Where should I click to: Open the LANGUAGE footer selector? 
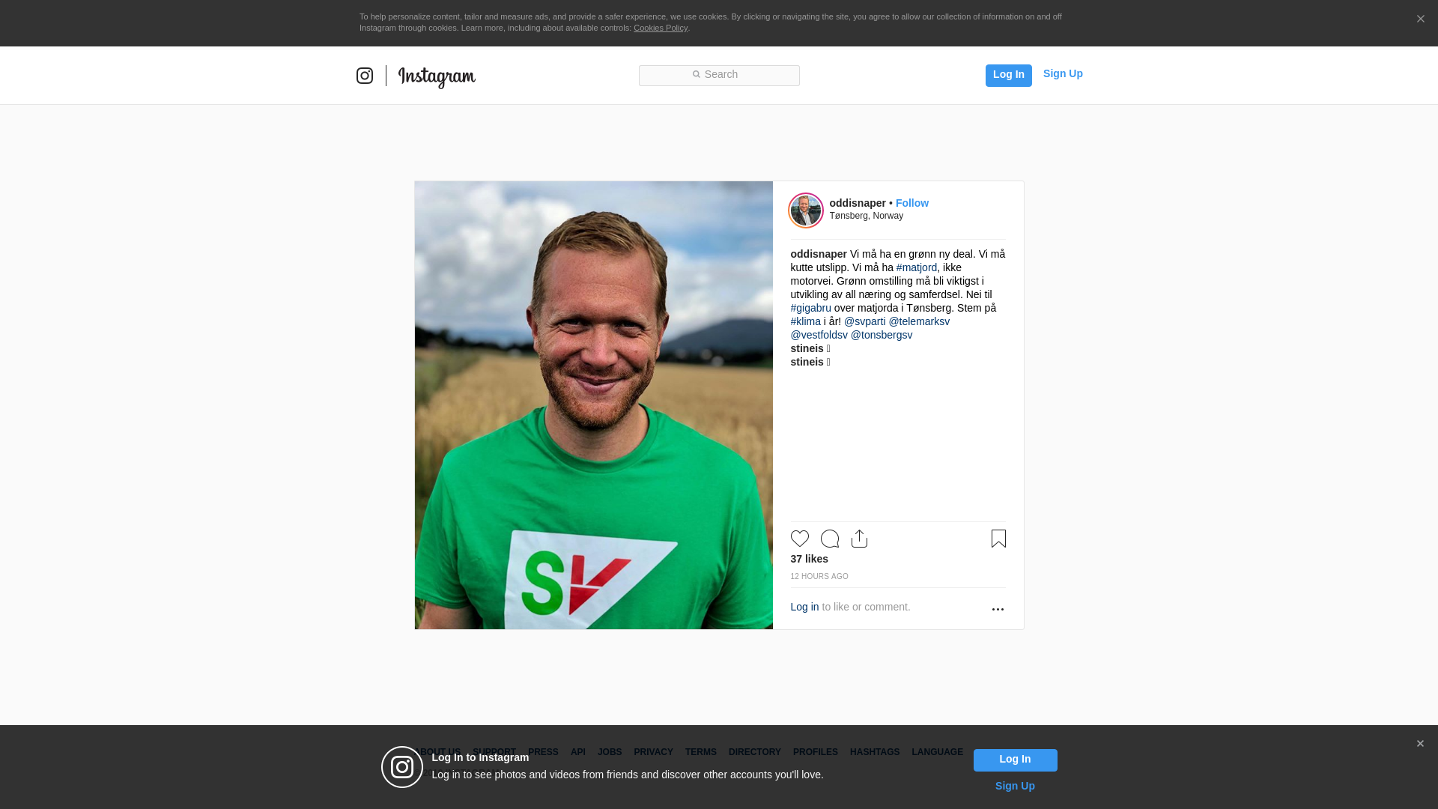tap(938, 752)
